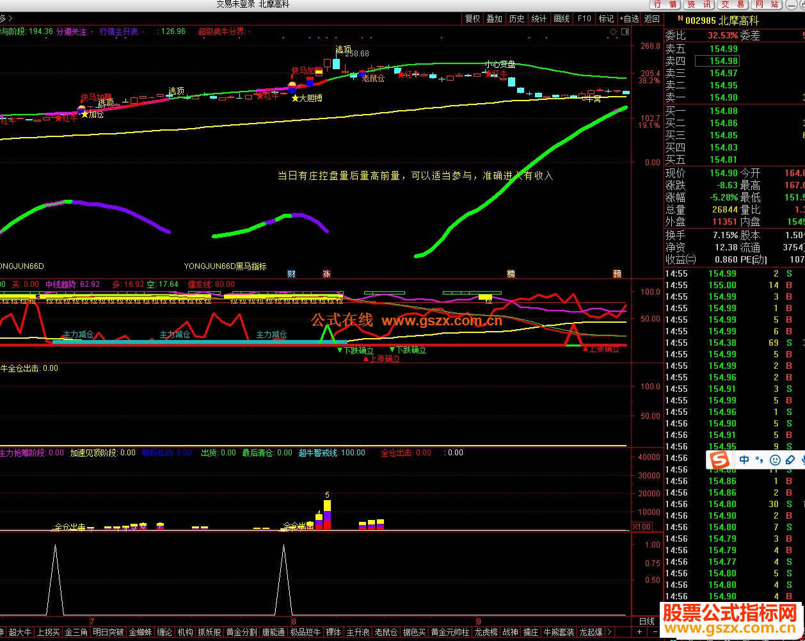Toggle the side panel icon in chart corner

tap(624, 31)
